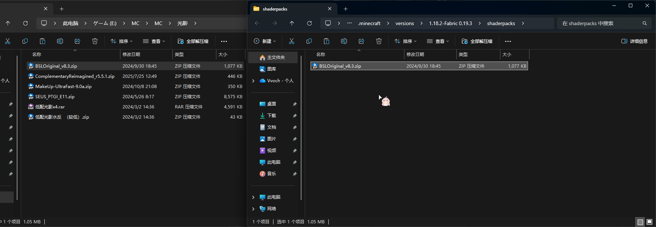Click Delete trash icon in 光影 window

tap(95, 41)
